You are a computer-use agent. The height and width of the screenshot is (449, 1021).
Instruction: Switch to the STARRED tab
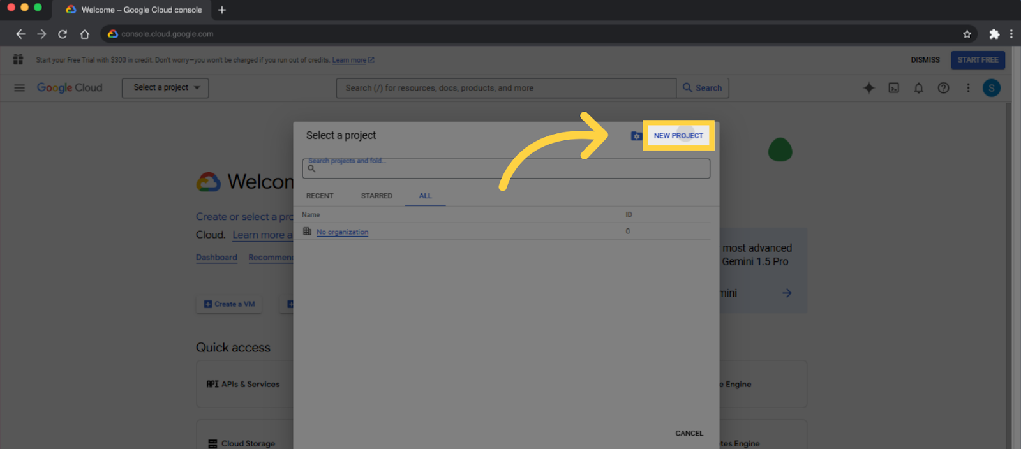click(376, 196)
